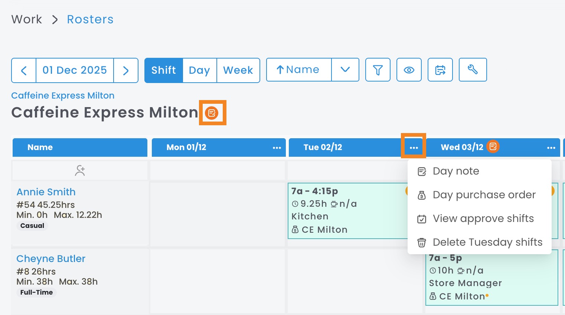Screen dimensions: 565x315
Task: Open note icon beside Caffeine Express Milton heading
Action: pyautogui.click(x=212, y=113)
